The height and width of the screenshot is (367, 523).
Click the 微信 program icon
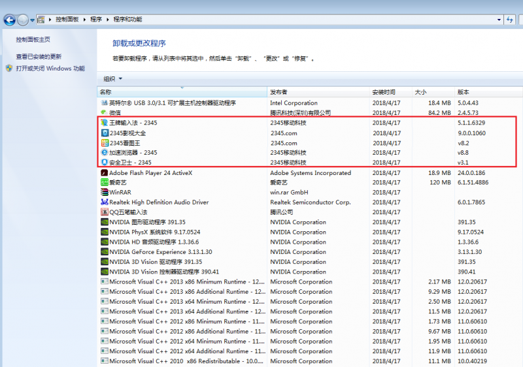click(x=105, y=112)
